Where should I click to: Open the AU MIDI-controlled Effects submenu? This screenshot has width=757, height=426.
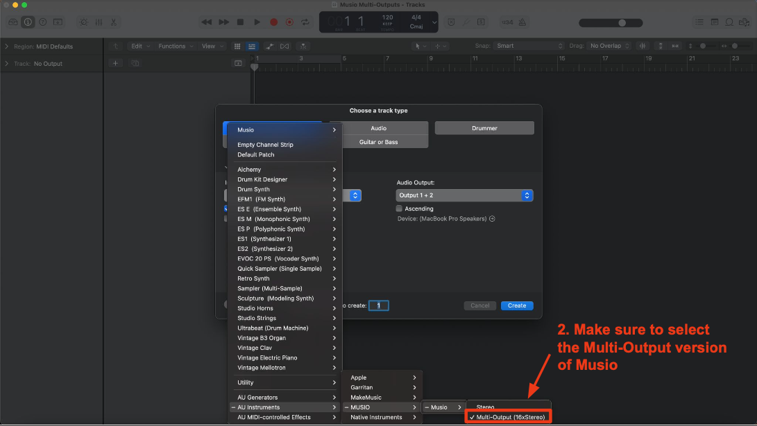(x=285, y=417)
